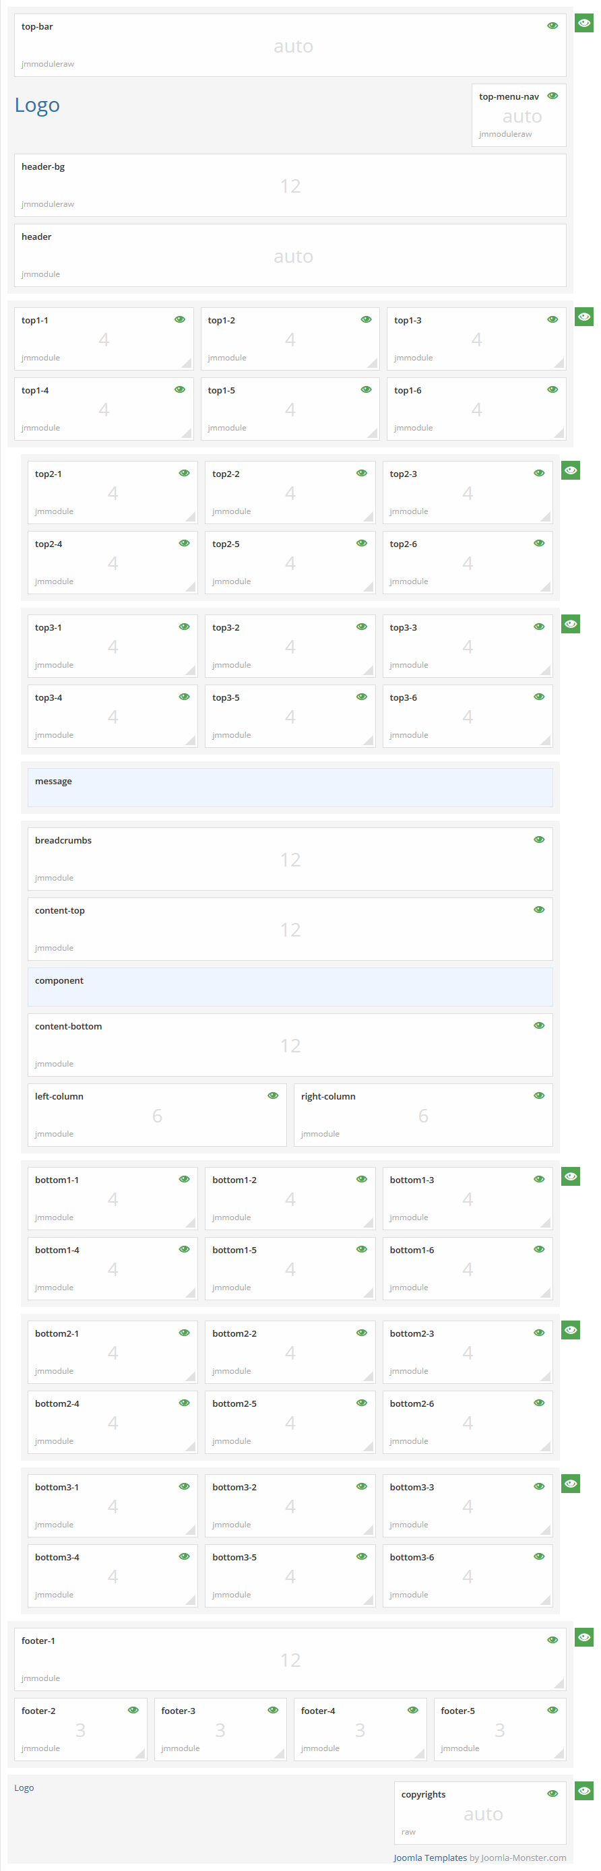Toggle the left-column module's eye icon

tap(272, 1096)
